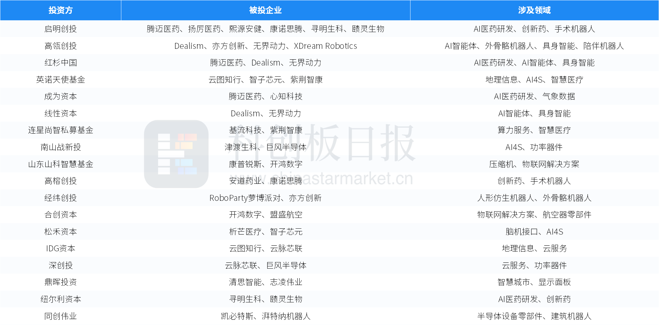659x325 pixels.
Task: Select the cell 津渡生科、巨风半导体
Action: (266, 147)
